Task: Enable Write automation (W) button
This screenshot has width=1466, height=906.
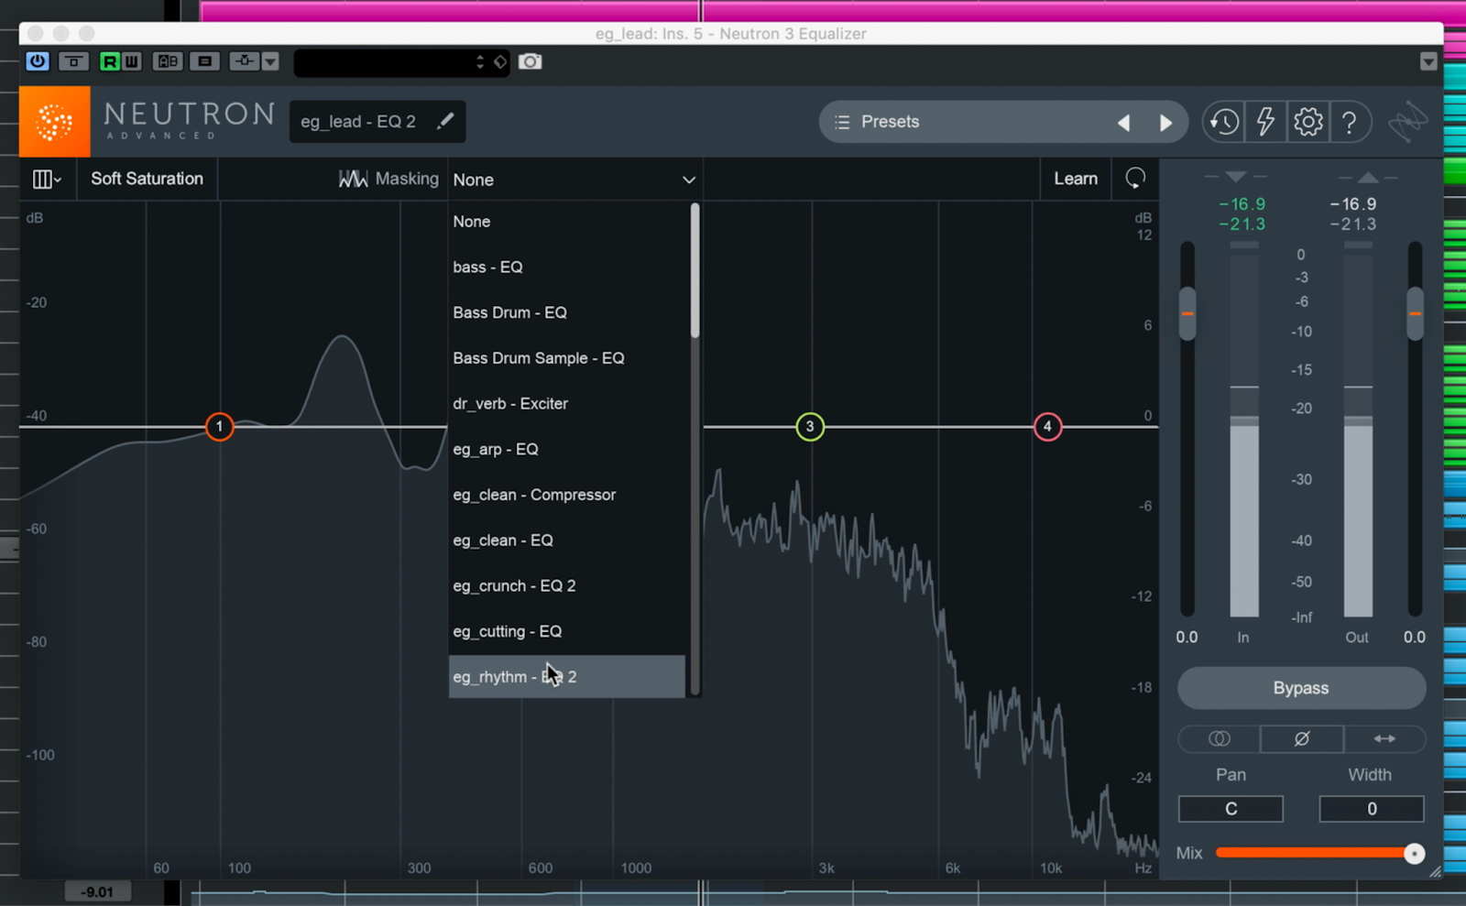Action: coord(131,61)
